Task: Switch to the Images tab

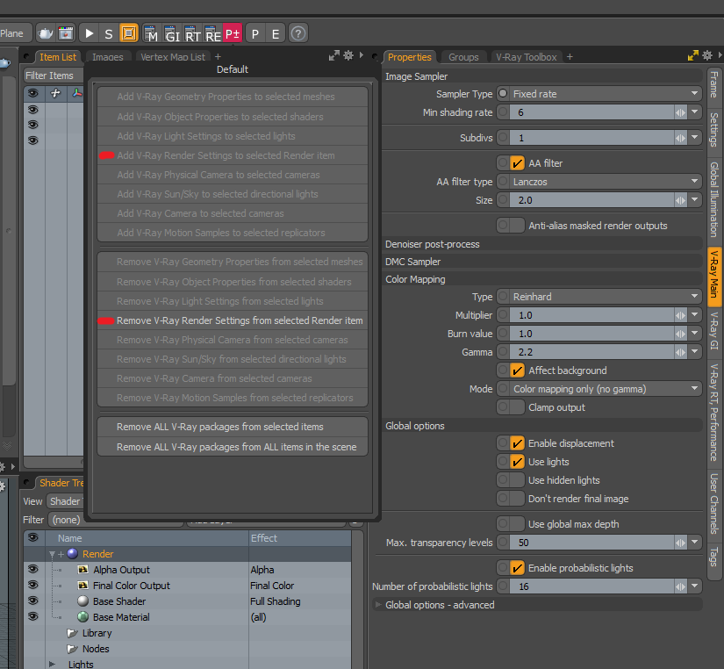Action: coord(108,57)
